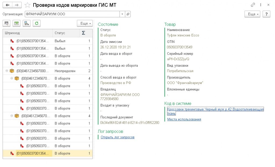Open the three-dots menu in the header

point(260,5)
